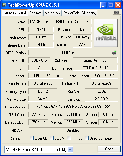Screen dimensions: 123x156
Task: Click the NVIDIA logo image
Action: 106,33
